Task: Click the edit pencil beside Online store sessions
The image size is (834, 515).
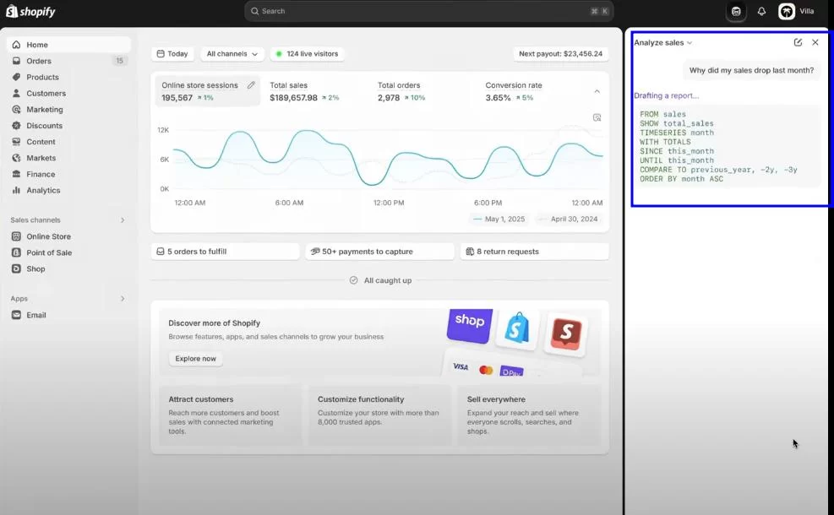Action: pyautogui.click(x=251, y=85)
